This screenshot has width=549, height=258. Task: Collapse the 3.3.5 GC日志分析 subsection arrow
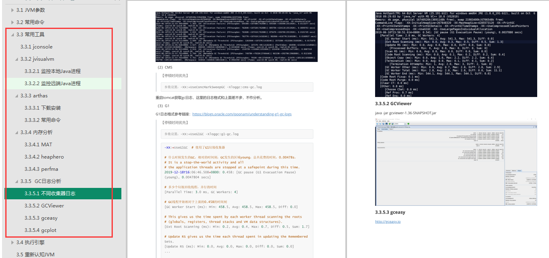pos(16,181)
